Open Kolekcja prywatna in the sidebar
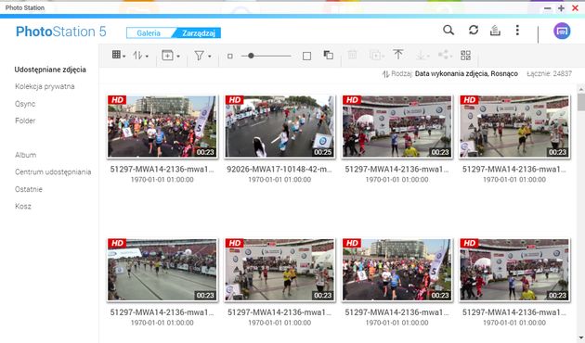 coord(45,86)
